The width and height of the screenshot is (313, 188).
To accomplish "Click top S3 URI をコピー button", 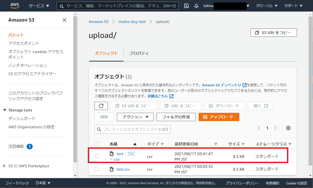I will click(x=273, y=33).
